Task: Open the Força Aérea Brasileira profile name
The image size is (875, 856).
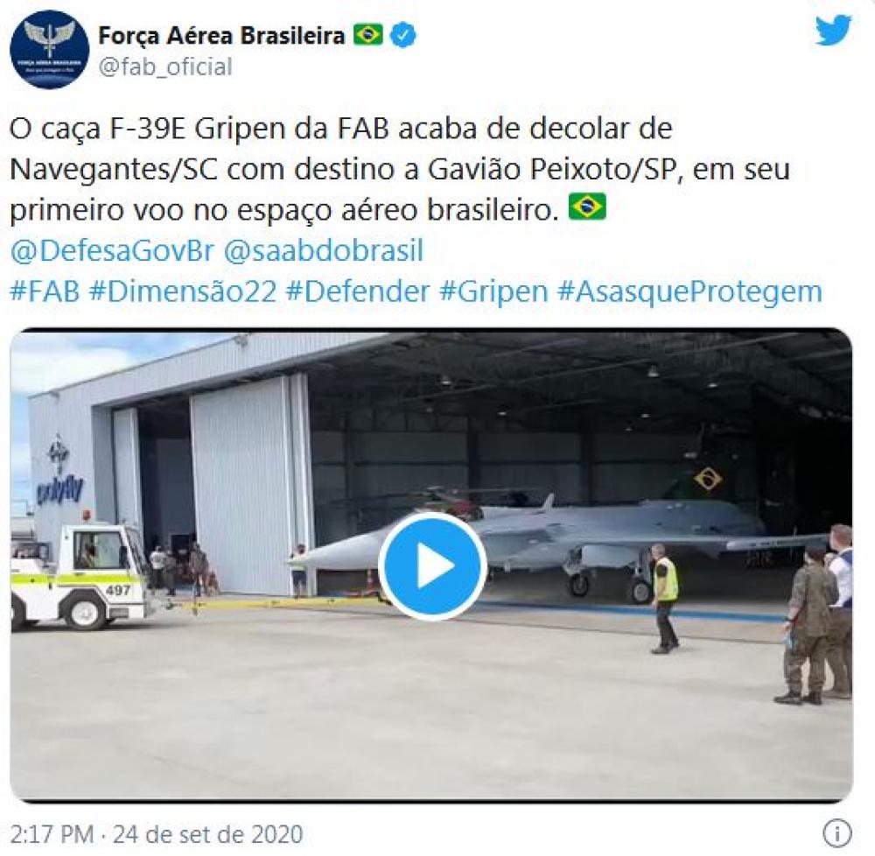Action: 221,36
